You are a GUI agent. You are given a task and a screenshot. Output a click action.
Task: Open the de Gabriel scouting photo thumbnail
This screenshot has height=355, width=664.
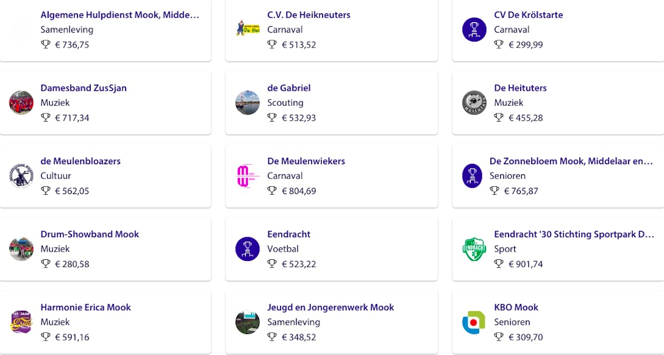[x=247, y=103]
